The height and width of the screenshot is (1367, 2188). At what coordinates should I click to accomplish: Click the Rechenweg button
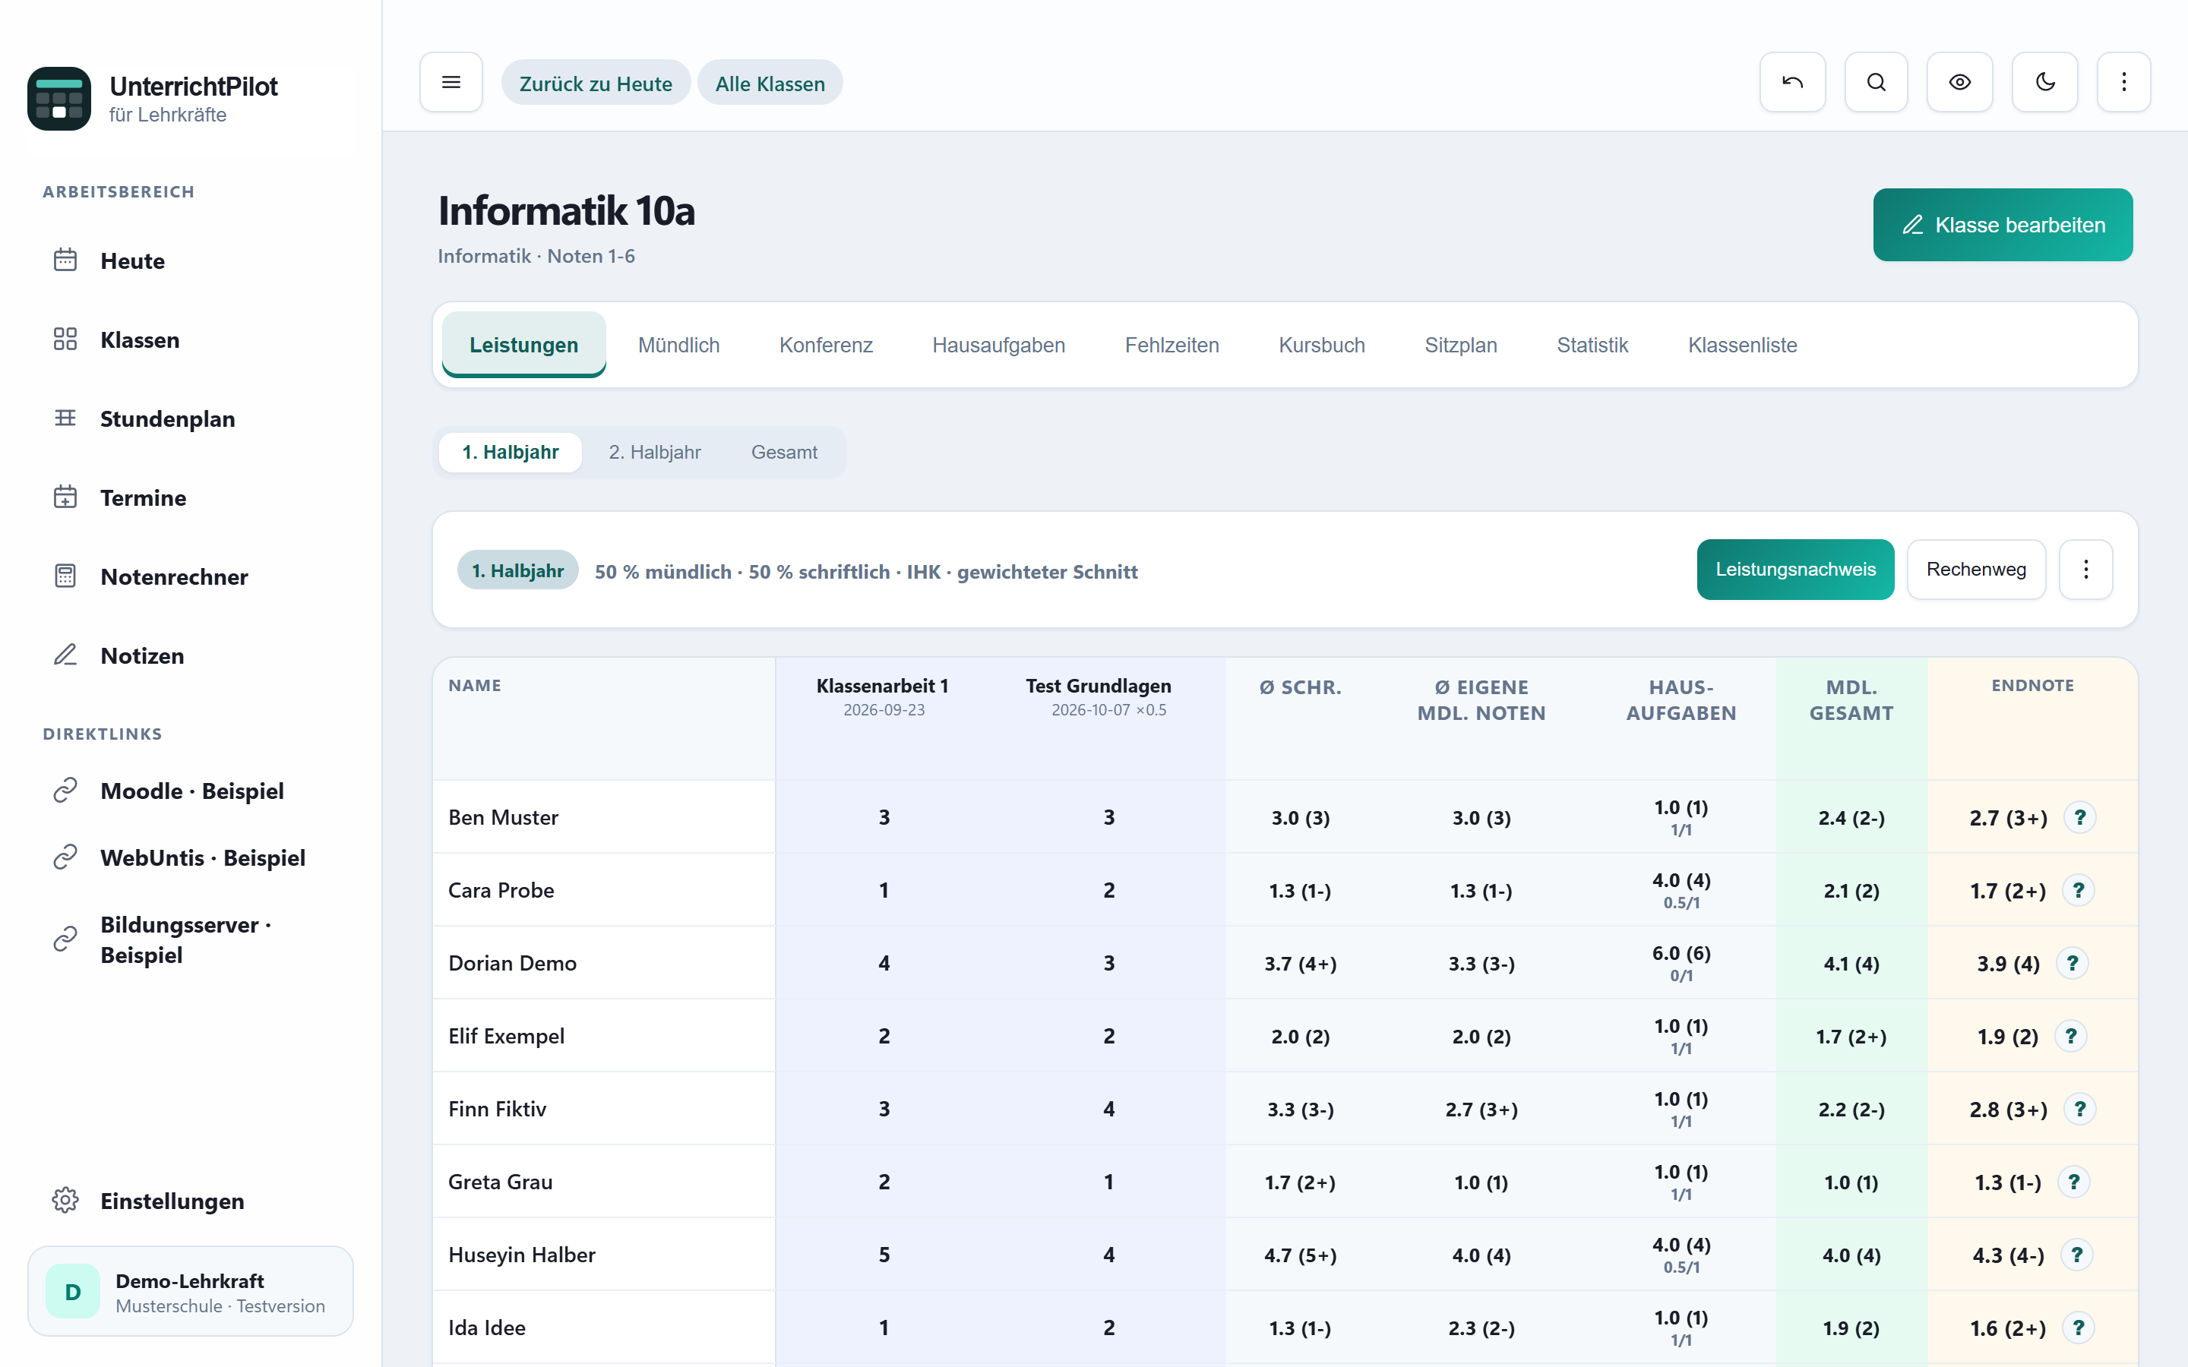(x=1977, y=570)
